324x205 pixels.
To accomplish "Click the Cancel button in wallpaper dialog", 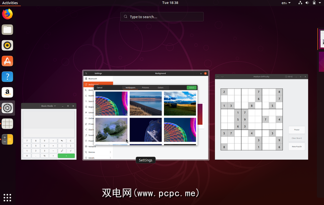I will [100, 88].
